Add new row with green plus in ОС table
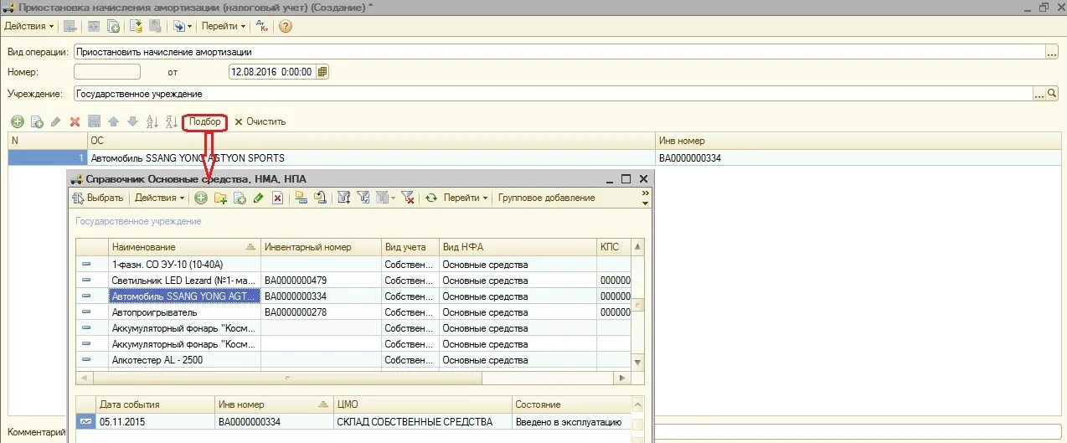Viewport: 1067px width, 443px height. click(x=17, y=121)
